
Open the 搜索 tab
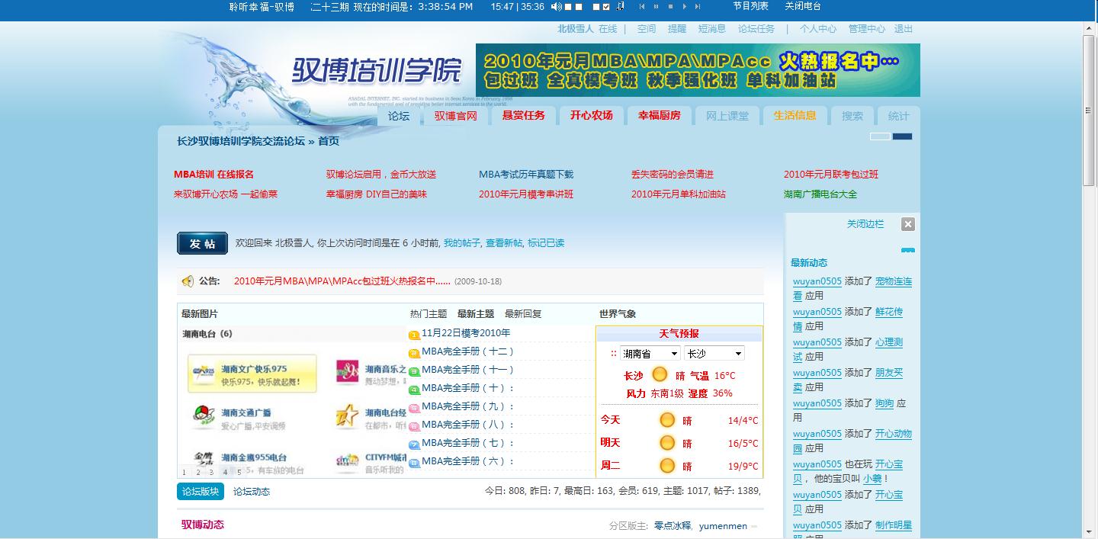tap(852, 116)
